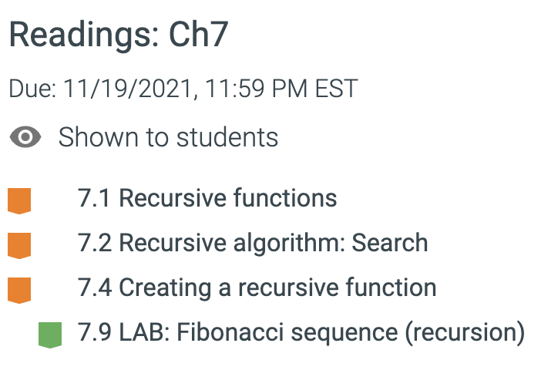541x370 pixels.
Task: Click orange marker for 7.1 Recursive functions
Action: click(19, 201)
